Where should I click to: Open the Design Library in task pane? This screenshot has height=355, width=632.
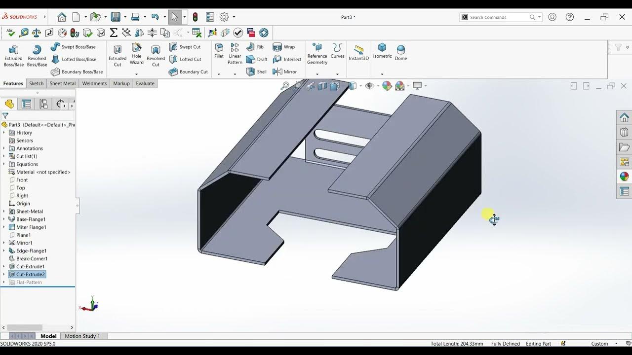coord(624,132)
